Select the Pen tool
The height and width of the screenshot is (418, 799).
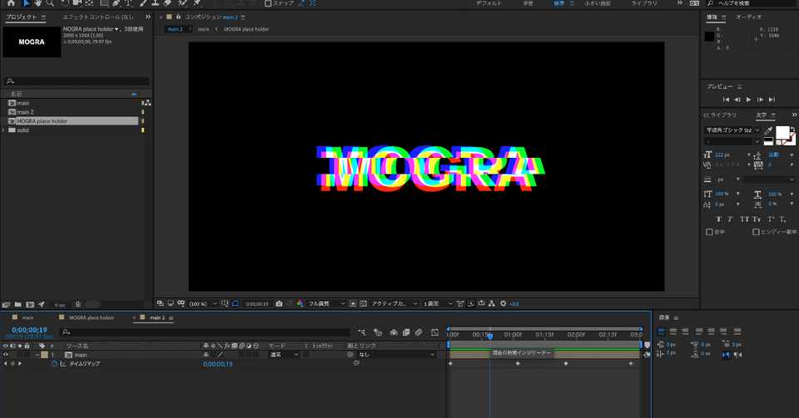pyautogui.click(x=117, y=3)
